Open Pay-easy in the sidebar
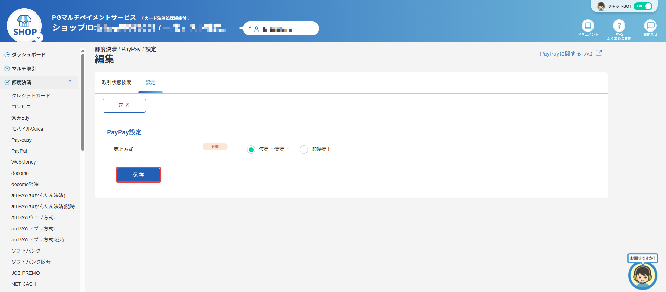Image resolution: width=666 pixels, height=292 pixels. pos(22,140)
